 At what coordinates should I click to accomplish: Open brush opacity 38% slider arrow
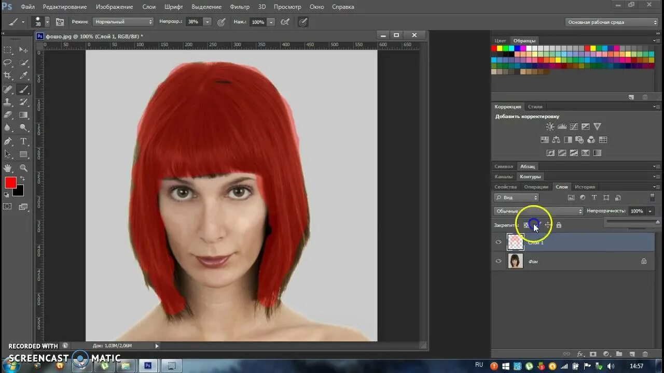(208, 22)
